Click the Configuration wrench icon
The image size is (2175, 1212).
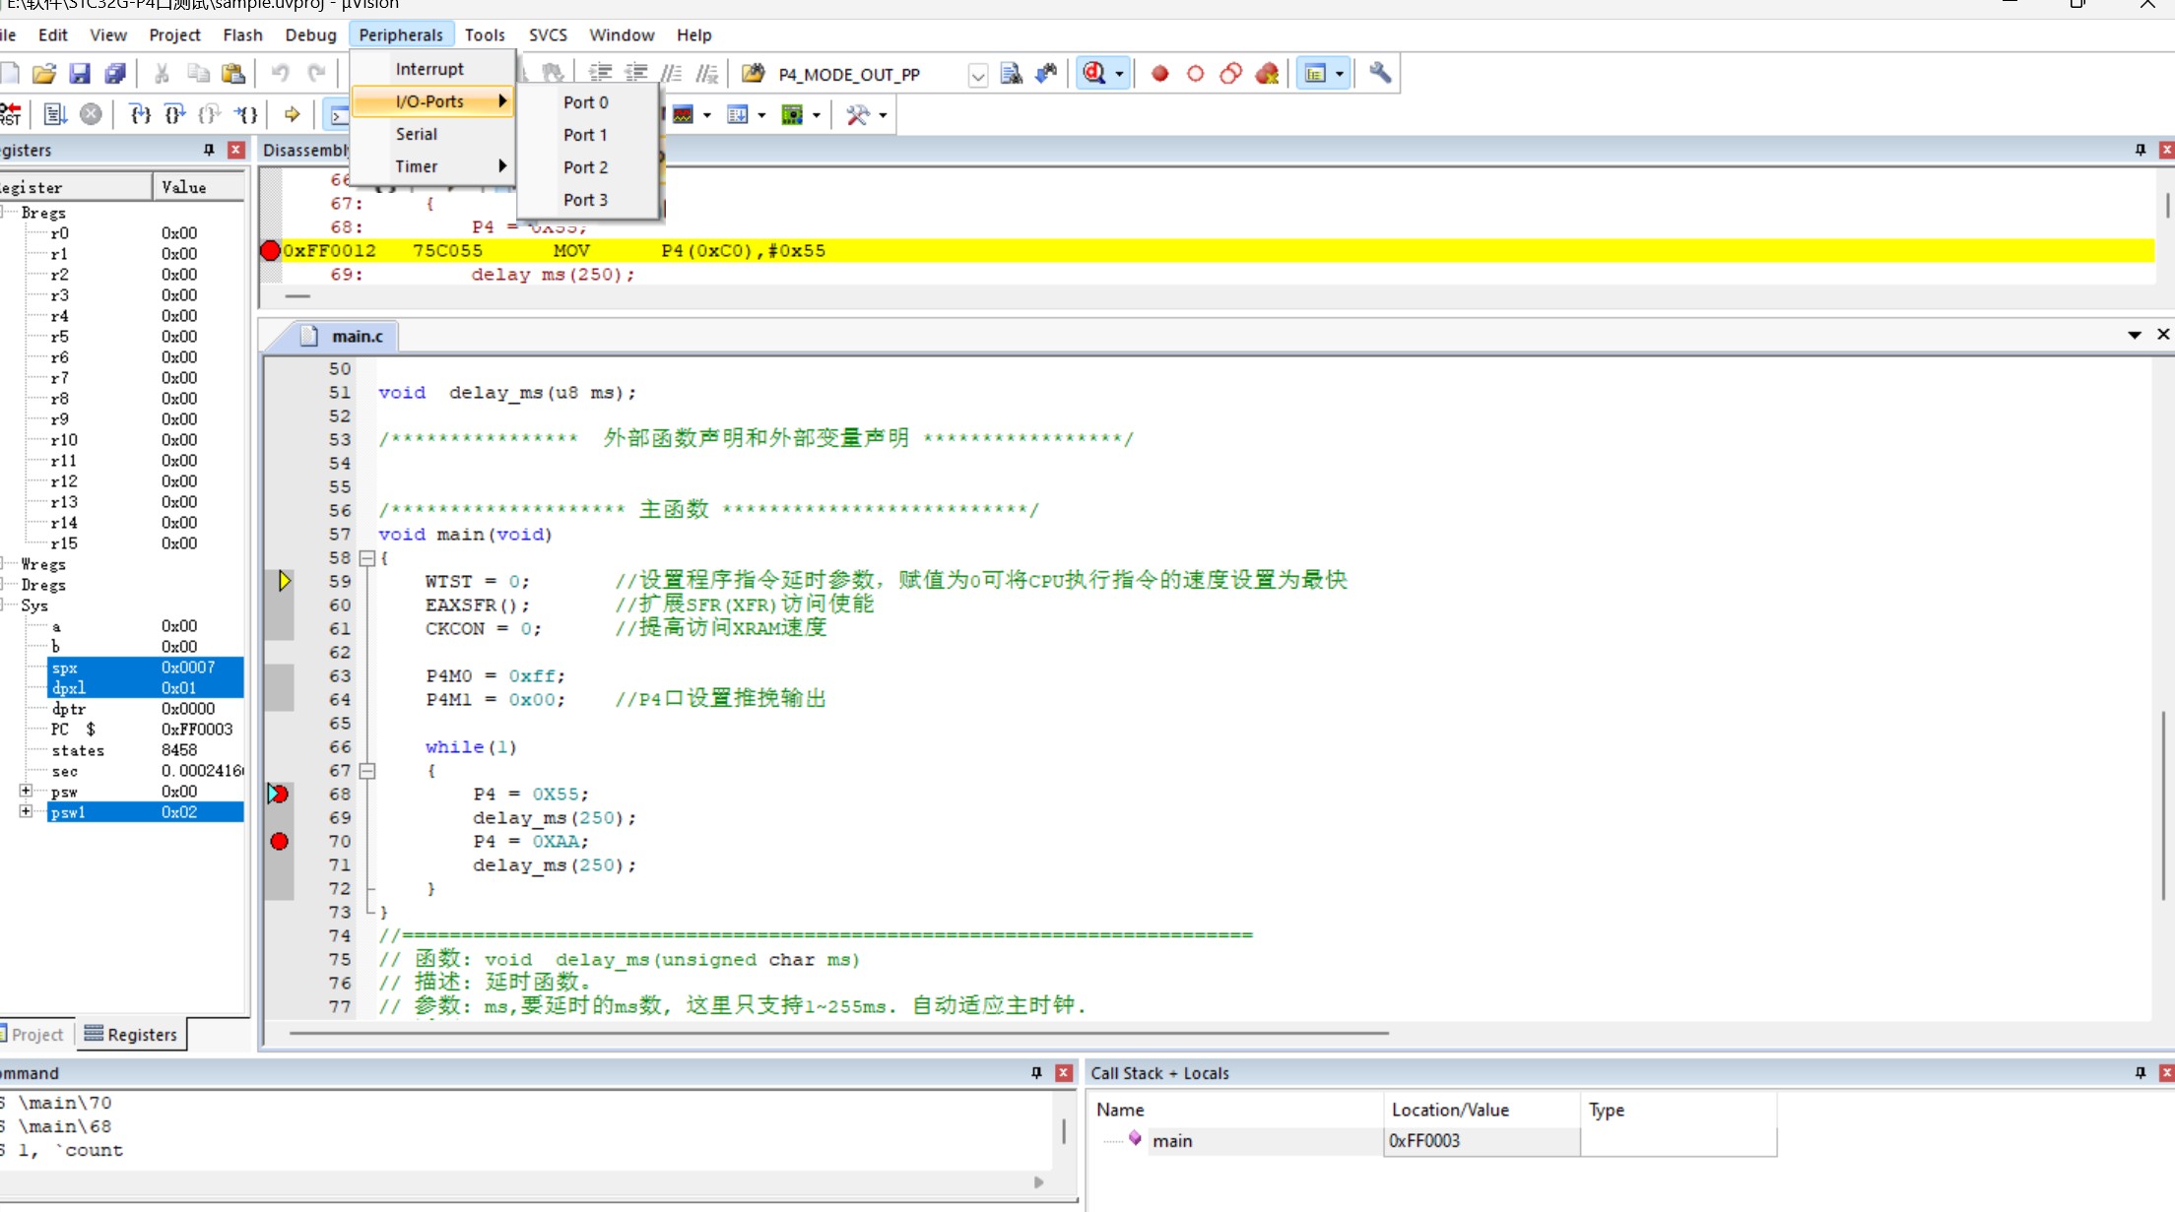[x=1380, y=74]
